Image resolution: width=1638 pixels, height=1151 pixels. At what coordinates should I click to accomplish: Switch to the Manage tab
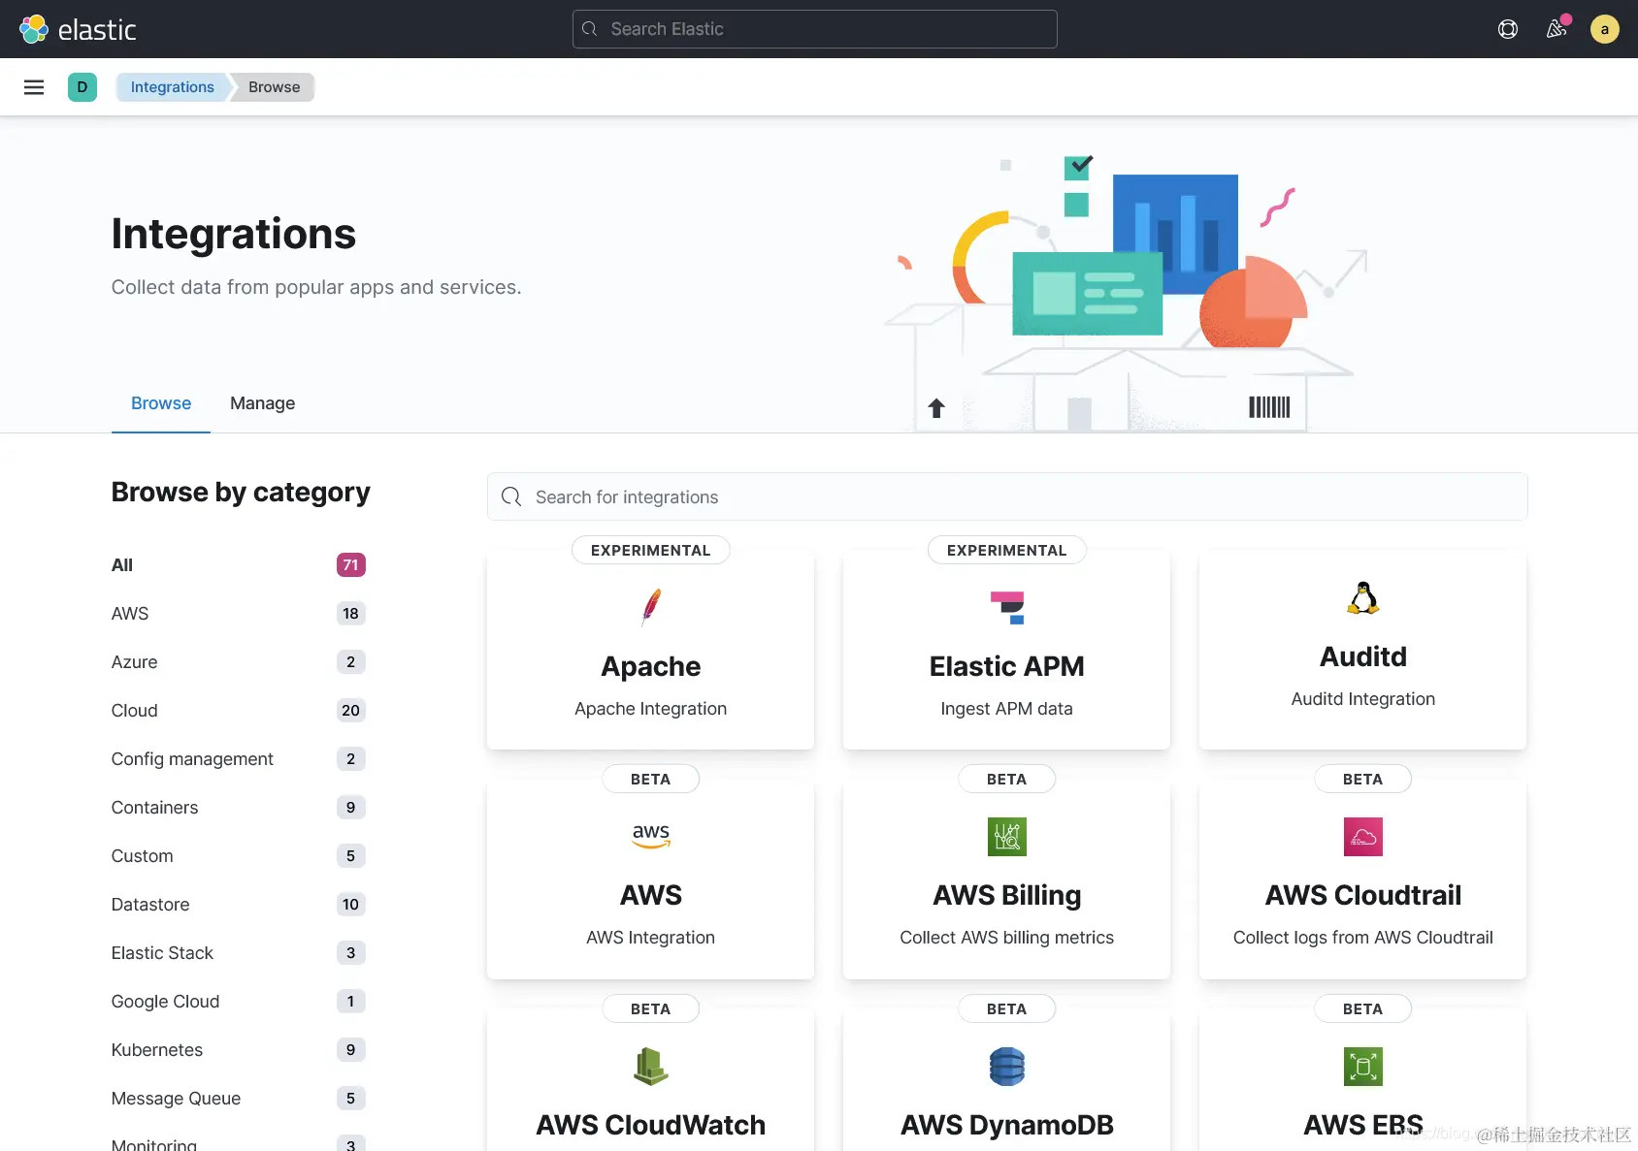(263, 403)
